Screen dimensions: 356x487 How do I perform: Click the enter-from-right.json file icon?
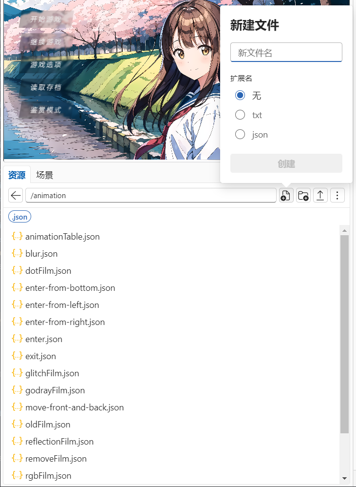(x=17, y=322)
